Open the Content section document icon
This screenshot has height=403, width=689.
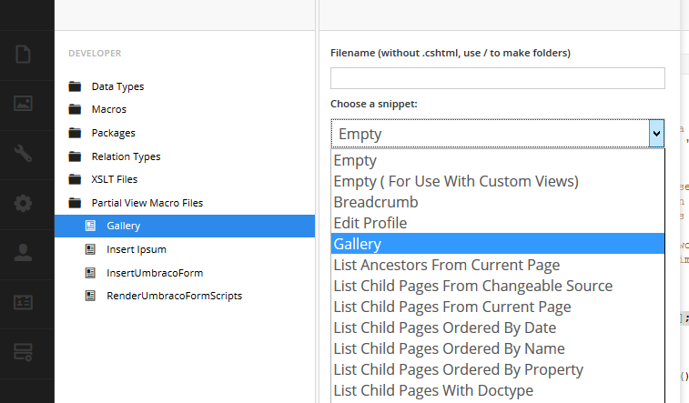(23, 55)
